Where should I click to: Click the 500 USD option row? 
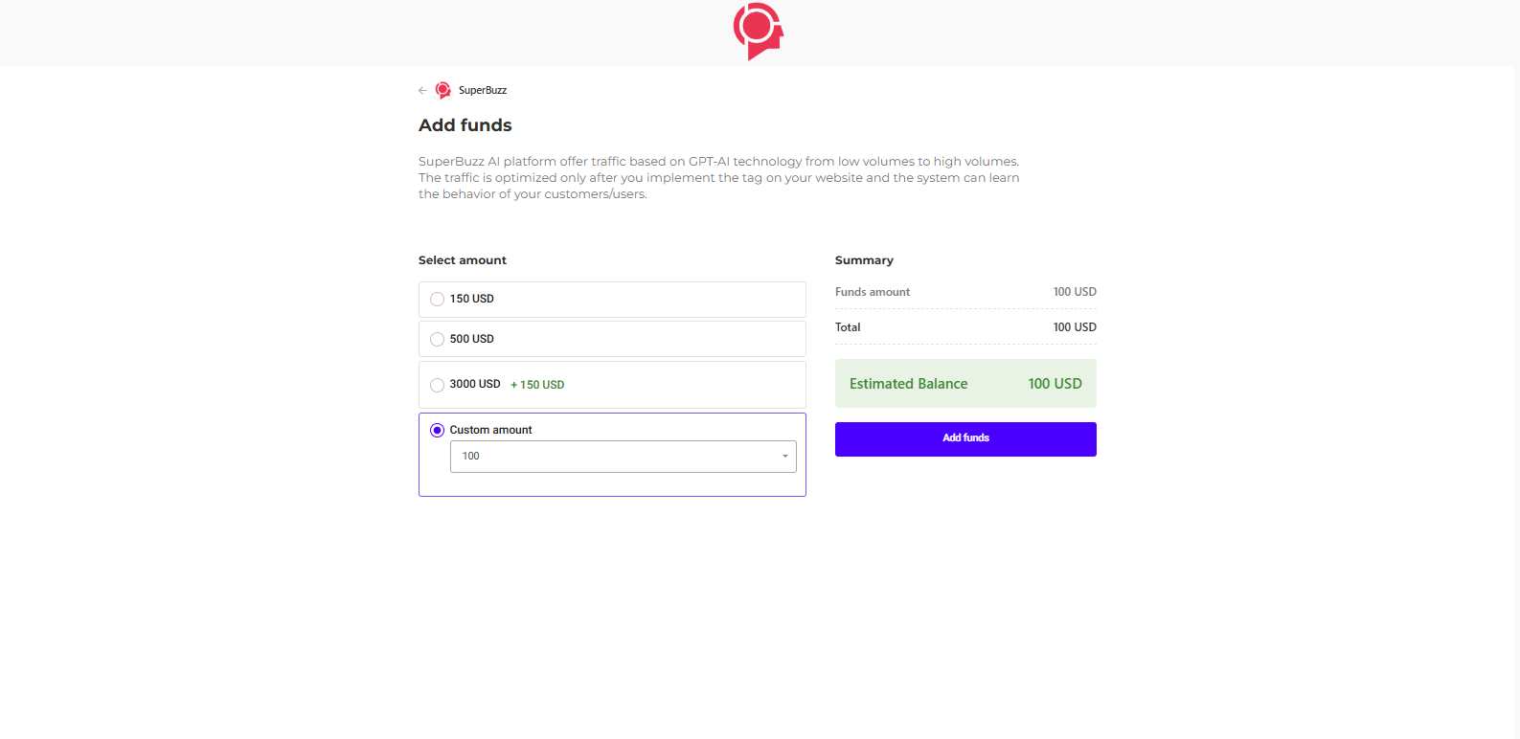612,339
